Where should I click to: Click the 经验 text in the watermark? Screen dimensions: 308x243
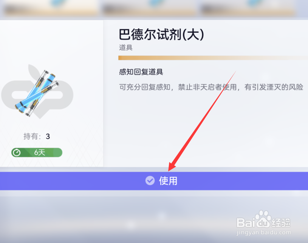(281, 223)
